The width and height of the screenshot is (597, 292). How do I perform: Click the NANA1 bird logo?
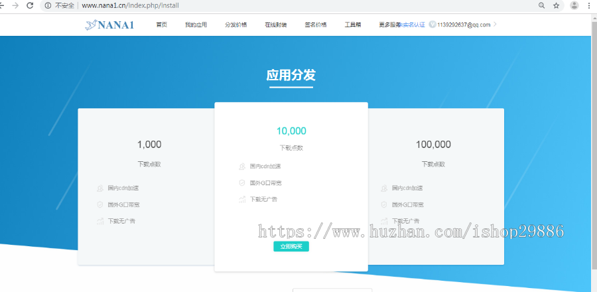109,25
